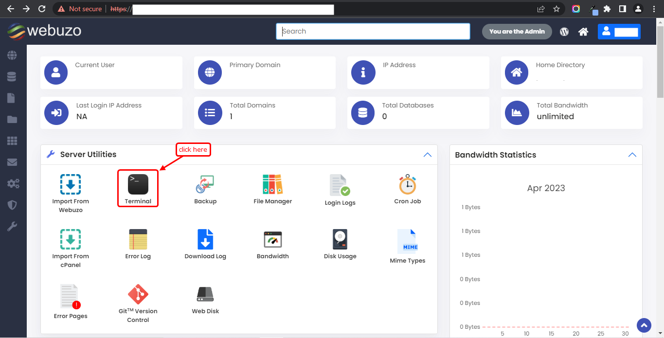Screen dimensions: 664x338
Task: Open Git Version Control
Action: [138, 295]
